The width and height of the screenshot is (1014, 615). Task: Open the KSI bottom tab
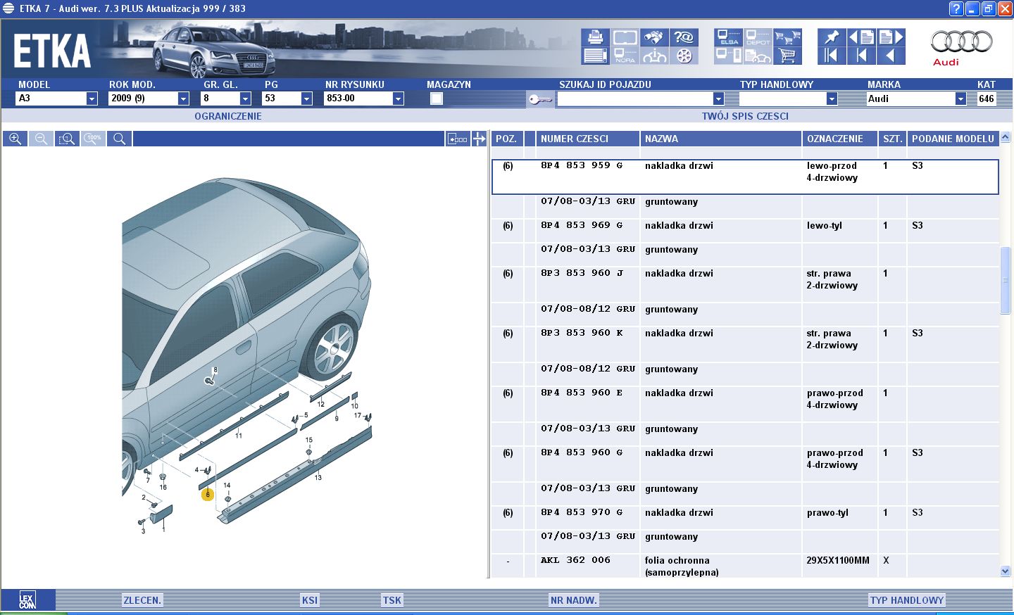(309, 600)
